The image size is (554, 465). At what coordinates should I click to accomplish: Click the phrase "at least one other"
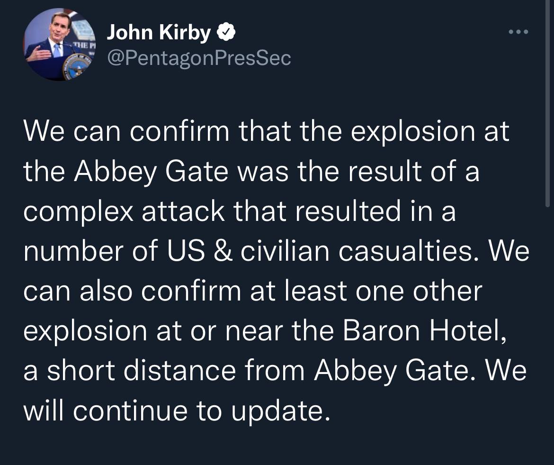tap(366, 292)
